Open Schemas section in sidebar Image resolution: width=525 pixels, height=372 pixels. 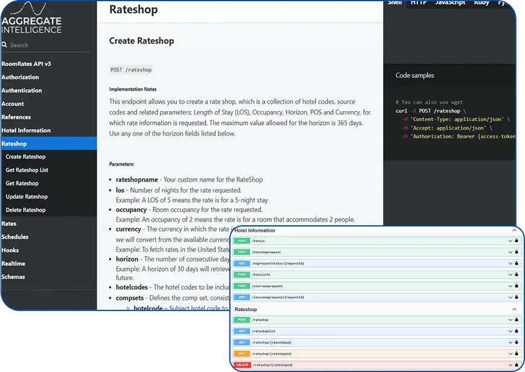13,277
